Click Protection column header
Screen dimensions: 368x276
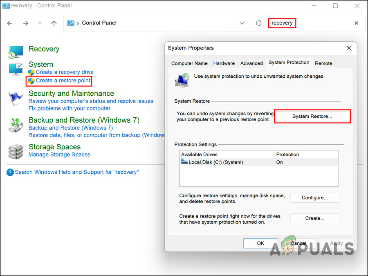tap(307, 155)
